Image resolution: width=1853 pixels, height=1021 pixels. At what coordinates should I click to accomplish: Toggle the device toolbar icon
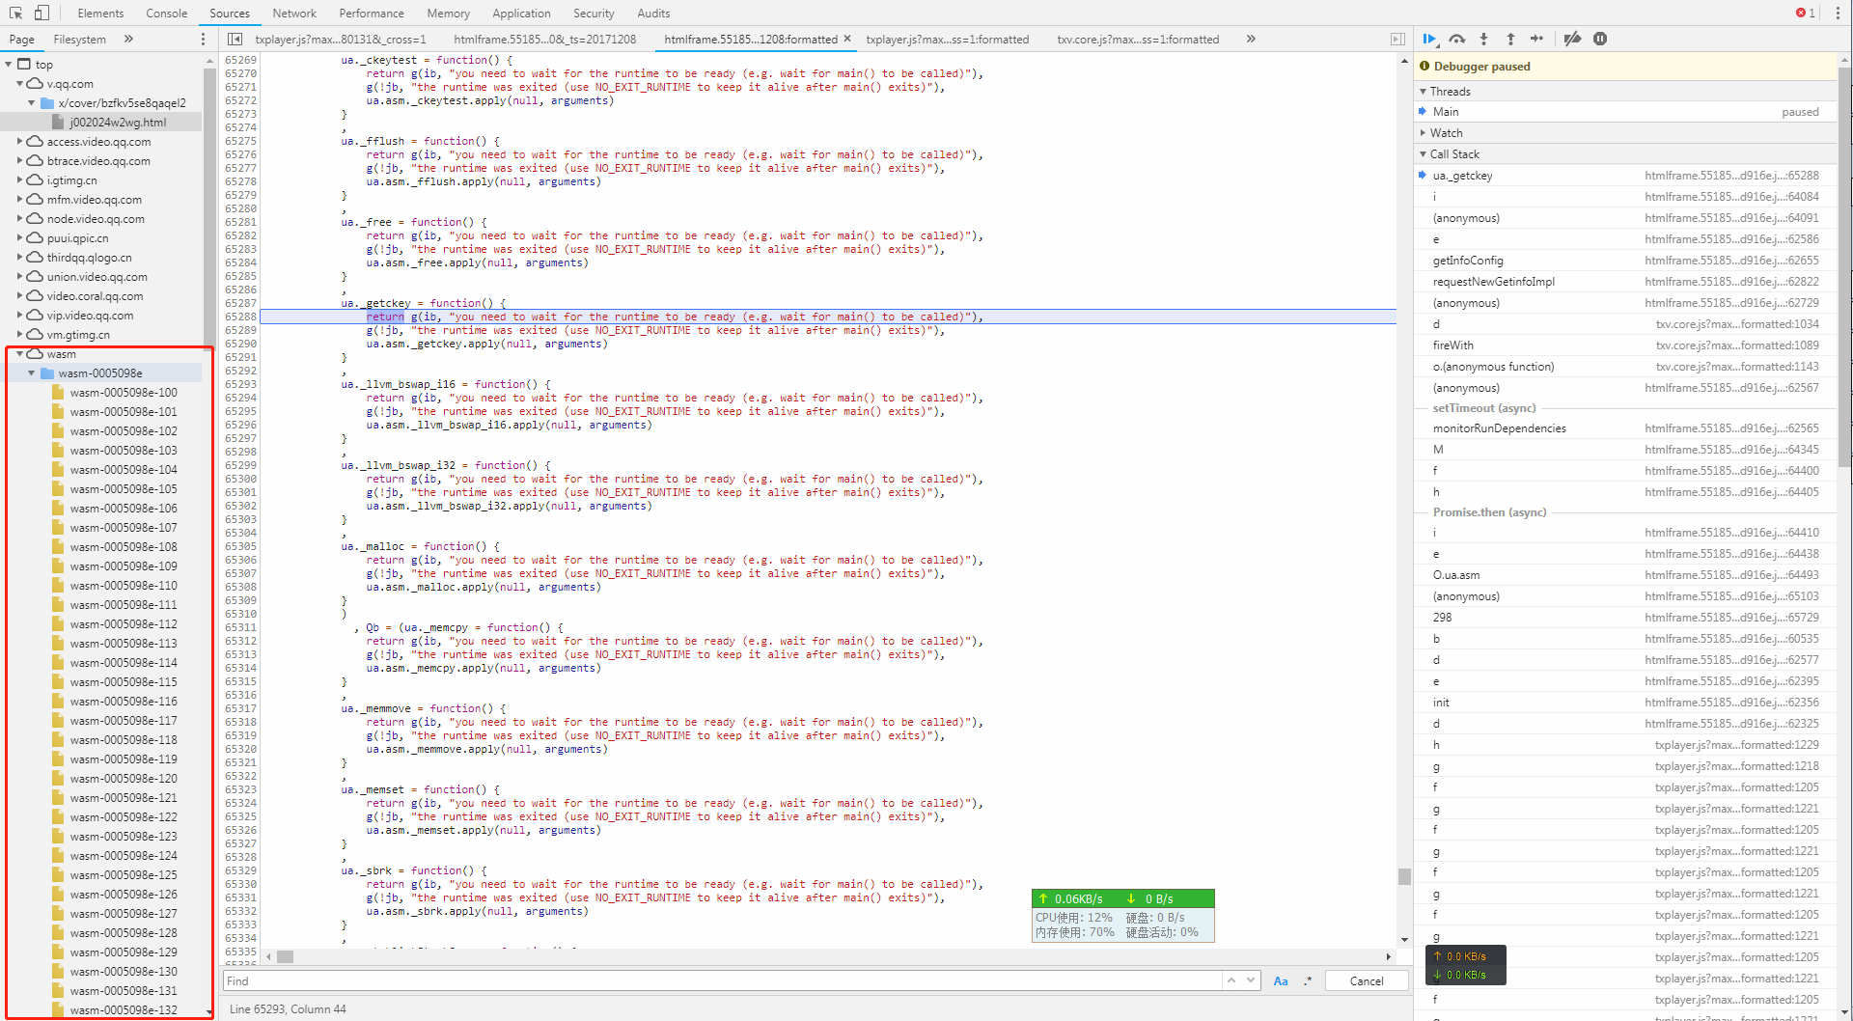pos(41,13)
